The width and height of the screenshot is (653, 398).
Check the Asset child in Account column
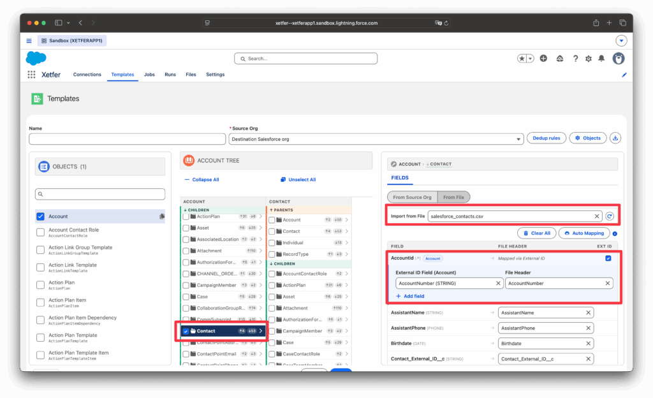[x=186, y=228]
